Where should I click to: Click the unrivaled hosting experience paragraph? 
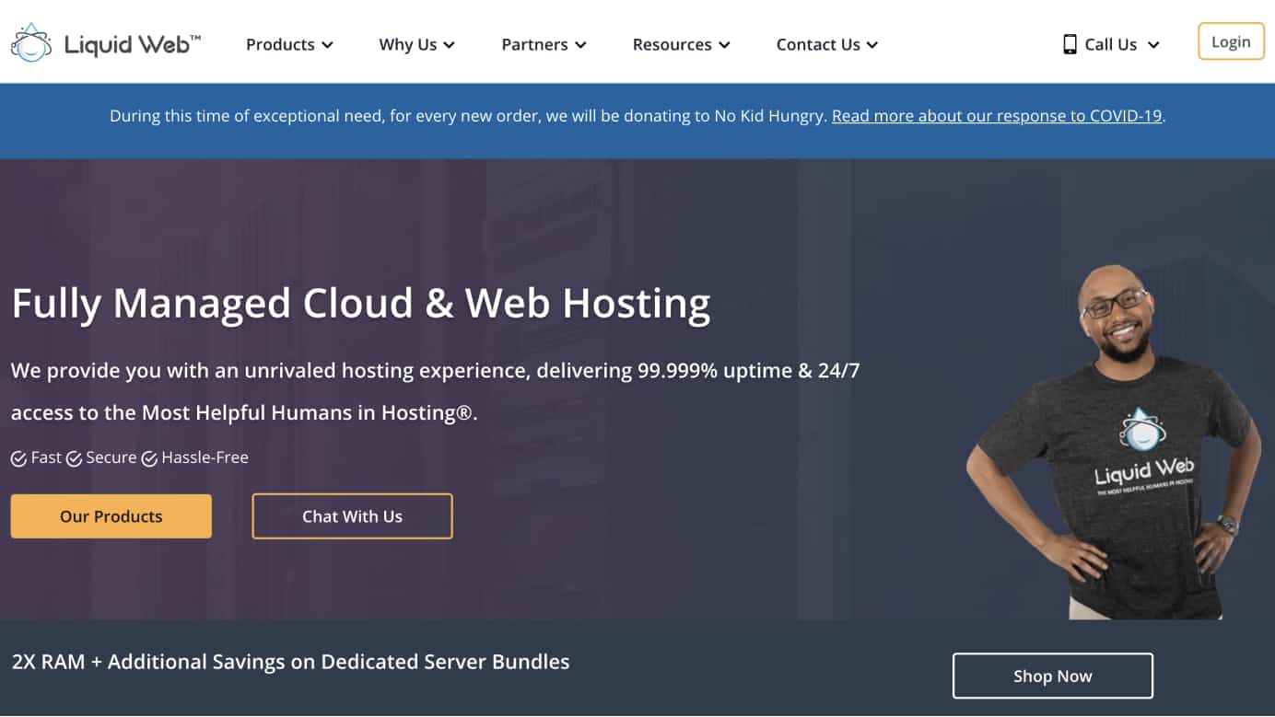pyautogui.click(x=436, y=391)
